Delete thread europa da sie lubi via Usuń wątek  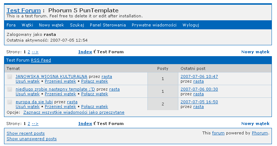click(x=28, y=107)
